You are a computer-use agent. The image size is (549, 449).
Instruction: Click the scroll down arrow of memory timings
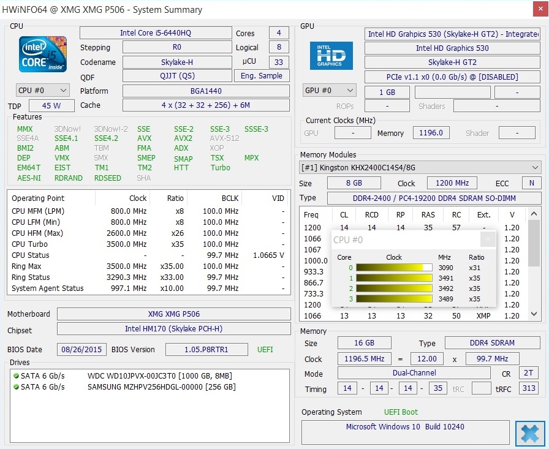[534, 314]
